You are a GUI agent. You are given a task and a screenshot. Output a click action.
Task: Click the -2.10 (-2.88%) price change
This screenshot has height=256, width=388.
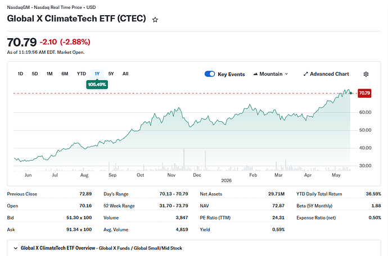pyautogui.click(x=65, y=42)
